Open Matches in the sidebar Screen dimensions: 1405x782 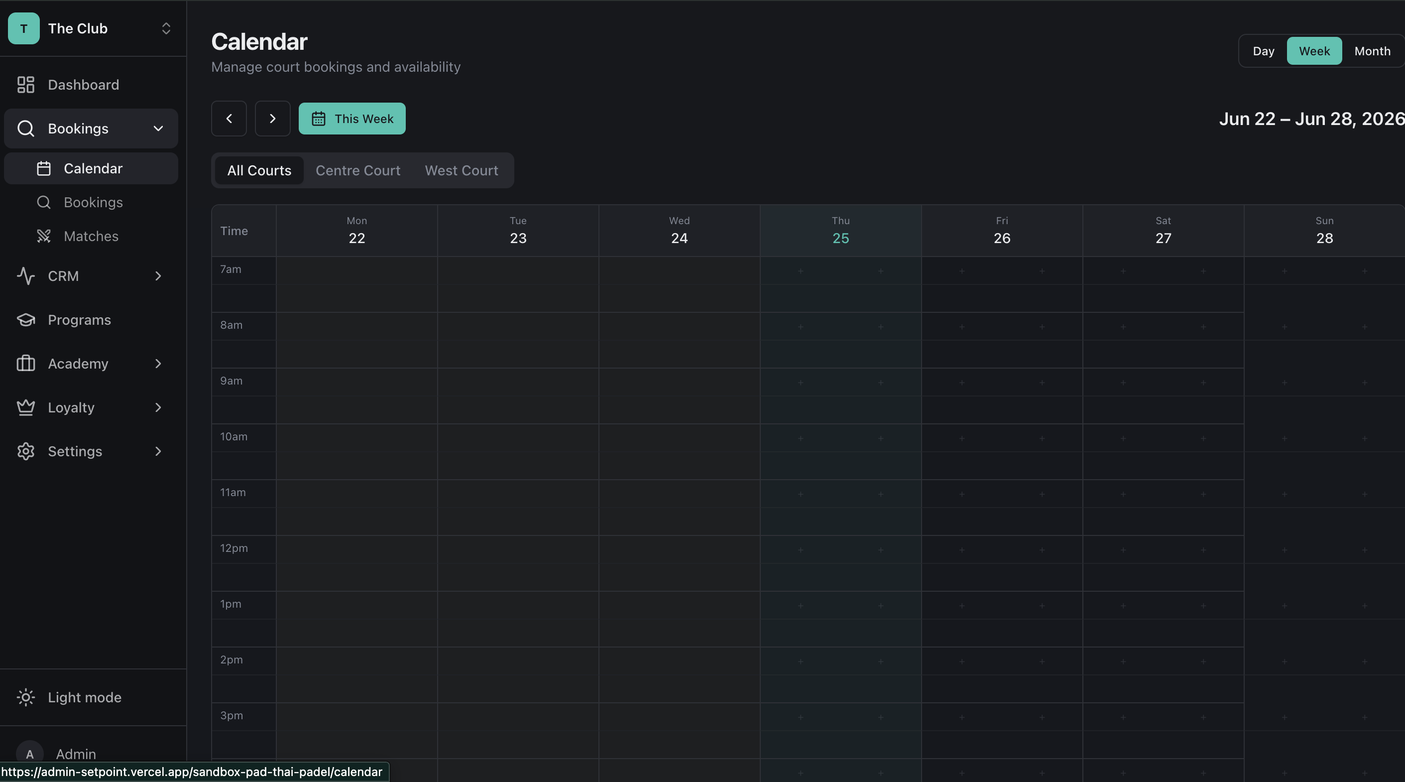tap(91, 236)
